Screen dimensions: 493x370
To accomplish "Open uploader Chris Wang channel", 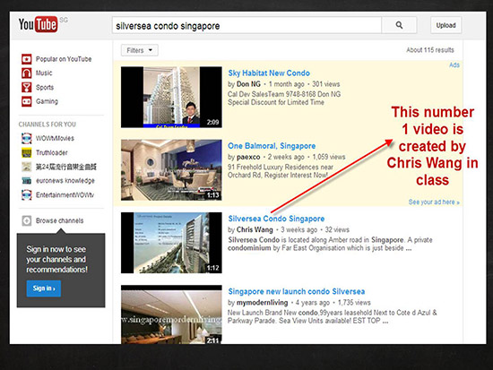I will coord(255,230).
